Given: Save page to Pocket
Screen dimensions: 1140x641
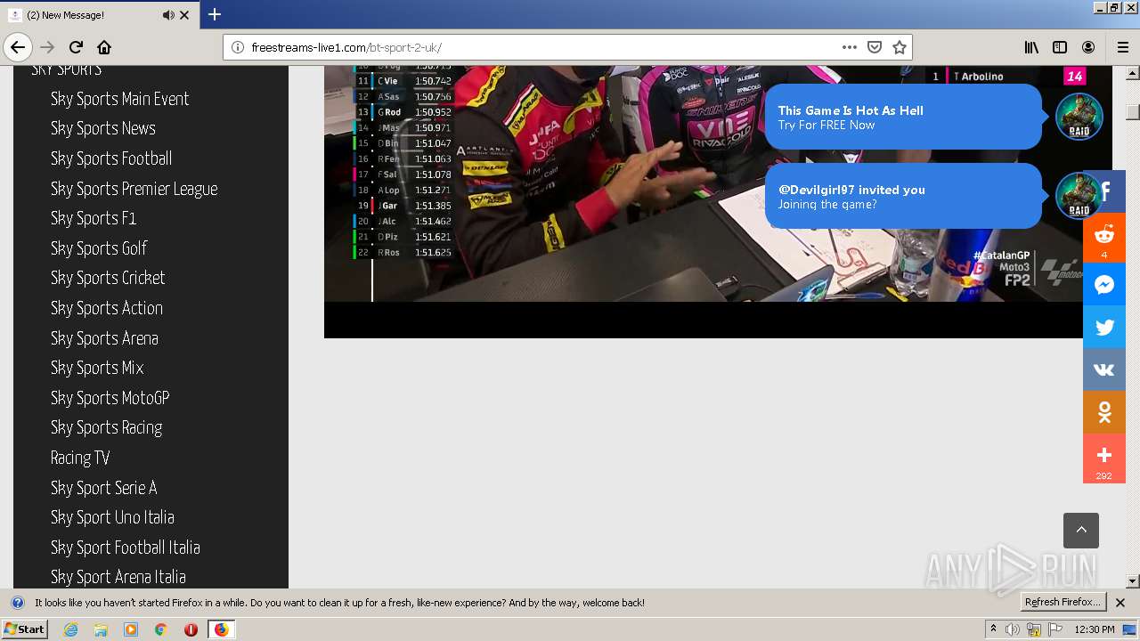Looking at the screenshot, I should point(875,47).
